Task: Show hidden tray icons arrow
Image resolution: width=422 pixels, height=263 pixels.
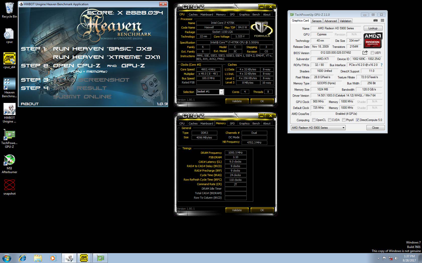Action: (x=378, y=258)
